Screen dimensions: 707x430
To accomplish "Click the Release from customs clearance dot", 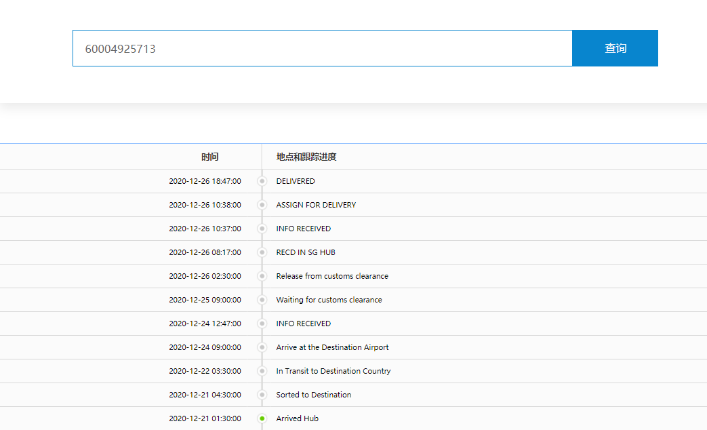I will click(x=262, y=276).
